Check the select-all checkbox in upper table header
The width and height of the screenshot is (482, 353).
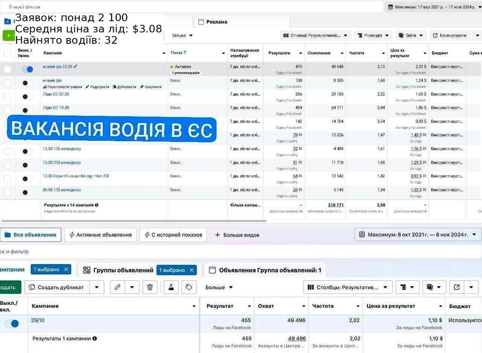(x=8, y=53)
